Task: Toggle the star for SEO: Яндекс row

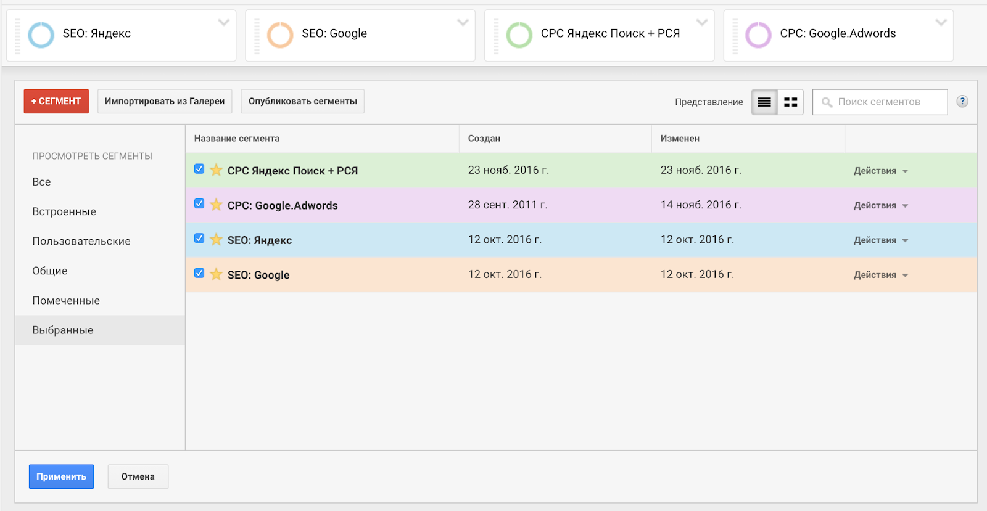Action: (216, 239)
